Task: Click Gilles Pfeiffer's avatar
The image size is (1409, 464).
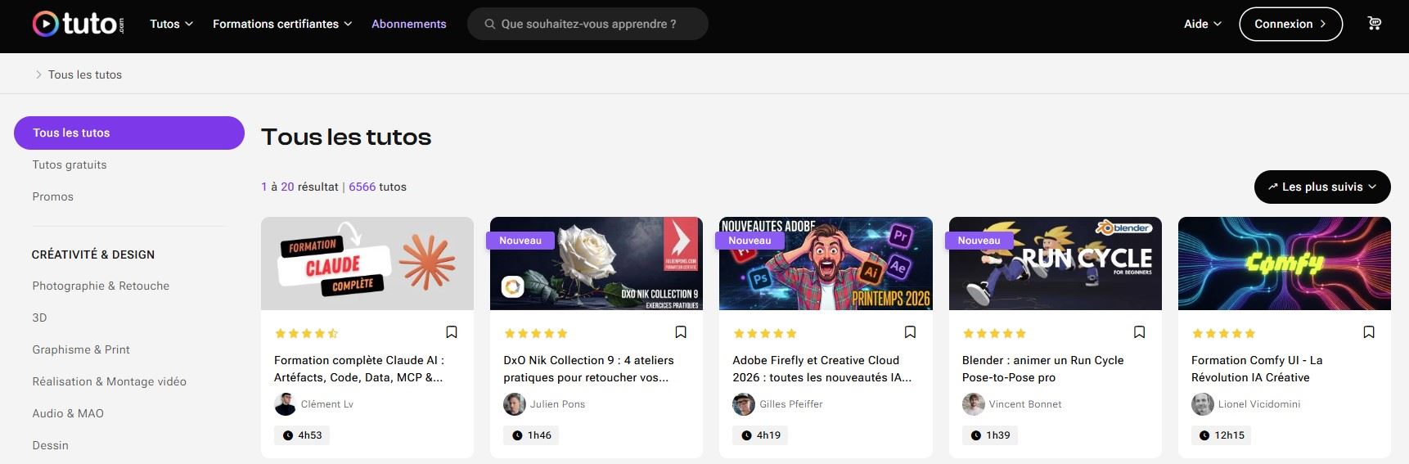Action: tap(743, 404)
